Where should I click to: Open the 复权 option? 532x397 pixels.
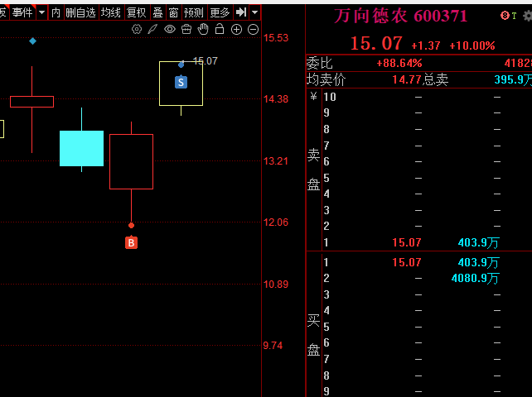coord(137,12)
